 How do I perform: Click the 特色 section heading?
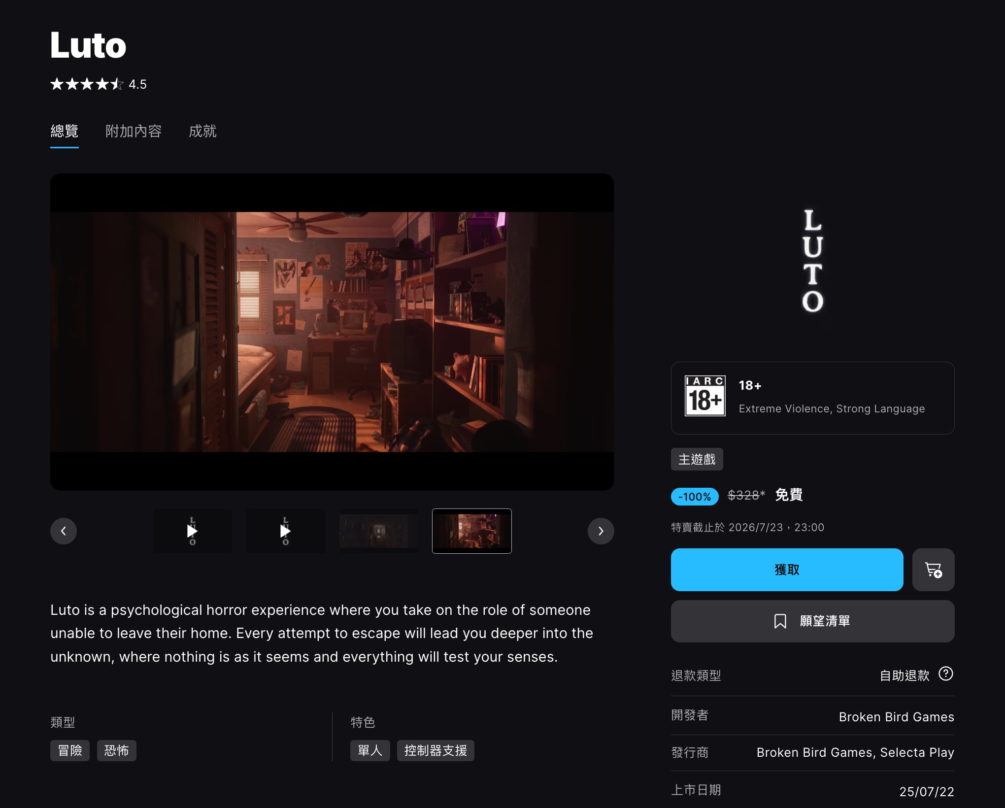coord(363,722)
